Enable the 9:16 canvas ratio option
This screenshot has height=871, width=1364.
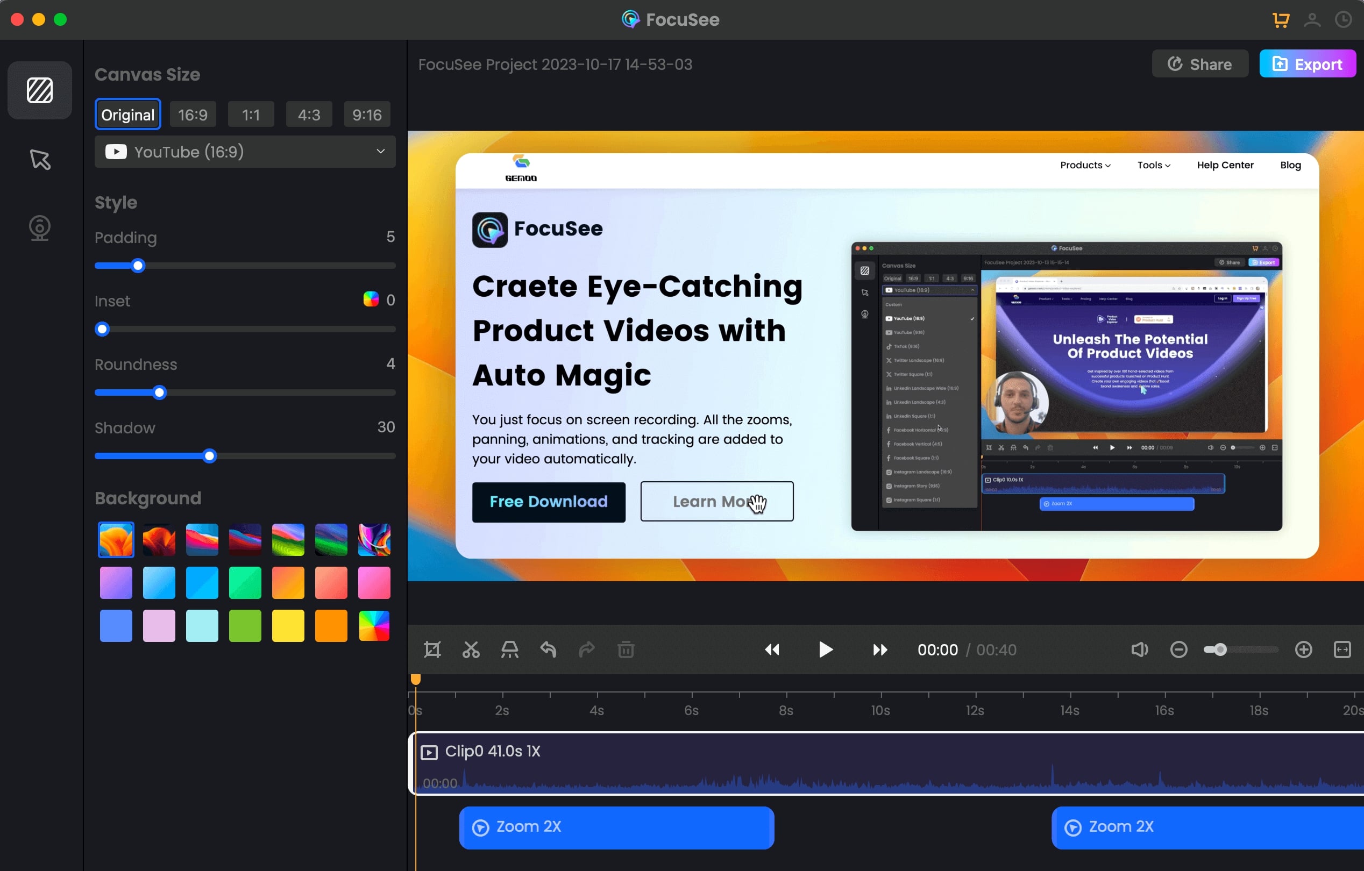pyautogui.click(x=368, y=113)
